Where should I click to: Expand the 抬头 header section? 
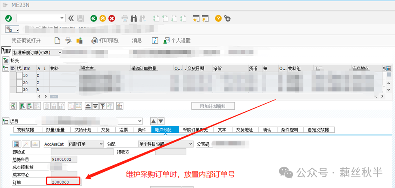[x=6, y=60]
